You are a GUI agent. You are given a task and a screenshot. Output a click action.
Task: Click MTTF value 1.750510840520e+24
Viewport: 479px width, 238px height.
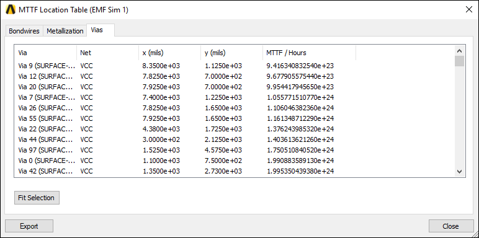tap(300, 150)
